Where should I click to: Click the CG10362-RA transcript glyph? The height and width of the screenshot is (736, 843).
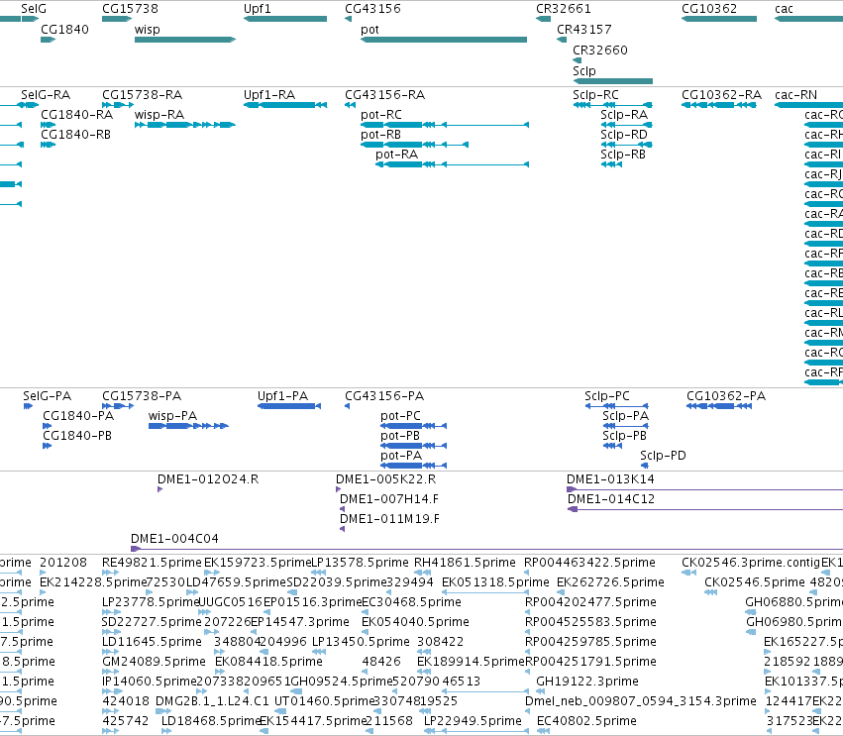719,105
